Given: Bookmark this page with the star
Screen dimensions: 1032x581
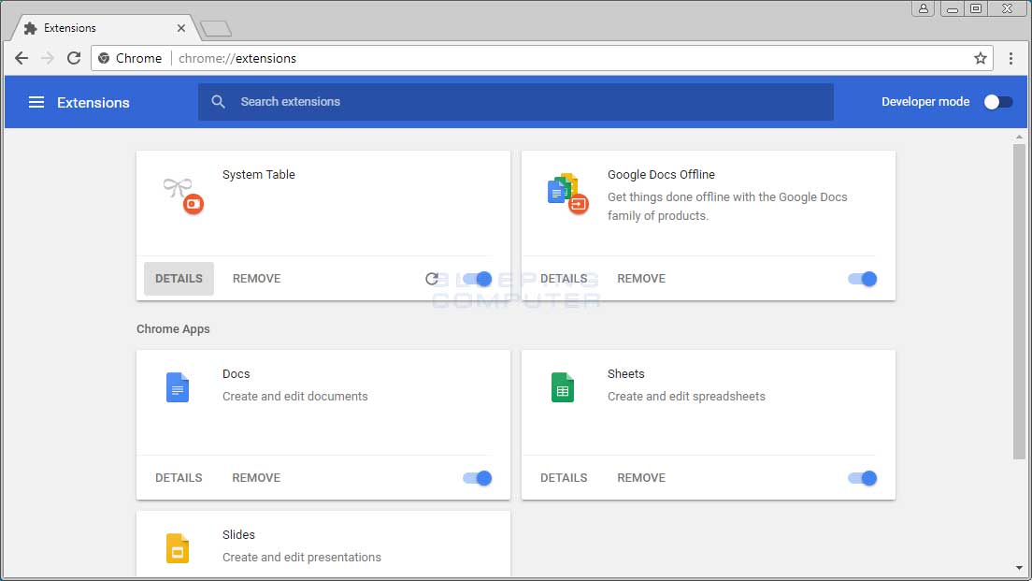Looking at the screenshot, I should tap(980, 58).
